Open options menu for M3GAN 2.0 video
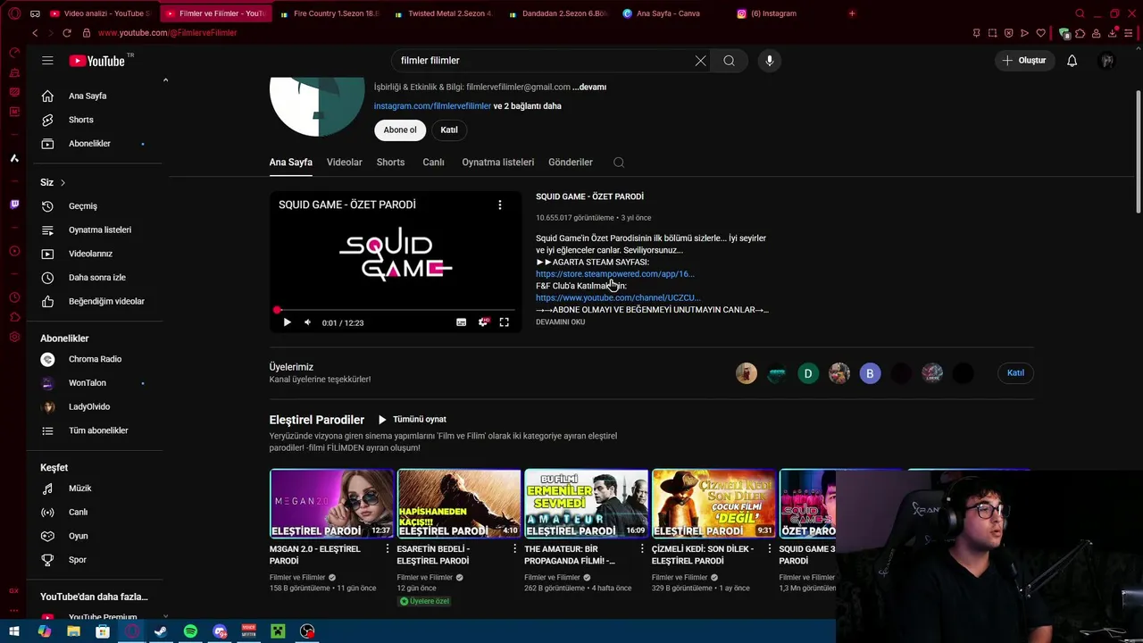 [x=388, y=549]
